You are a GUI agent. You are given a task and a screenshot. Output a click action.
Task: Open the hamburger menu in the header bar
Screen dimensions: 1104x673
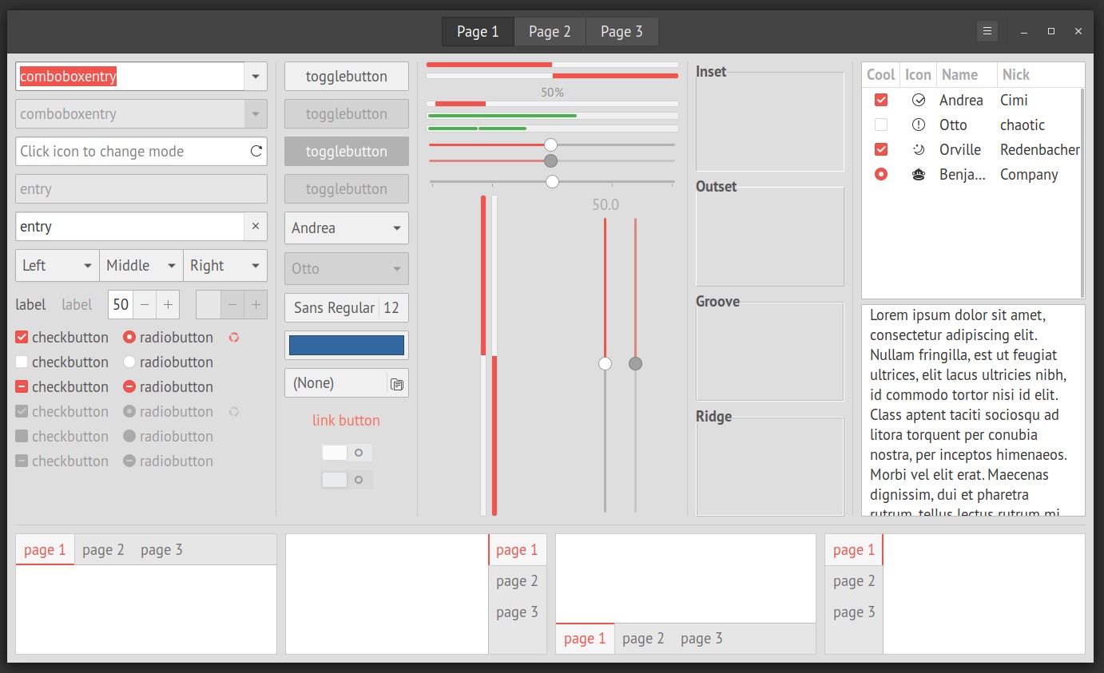[987, 31]
